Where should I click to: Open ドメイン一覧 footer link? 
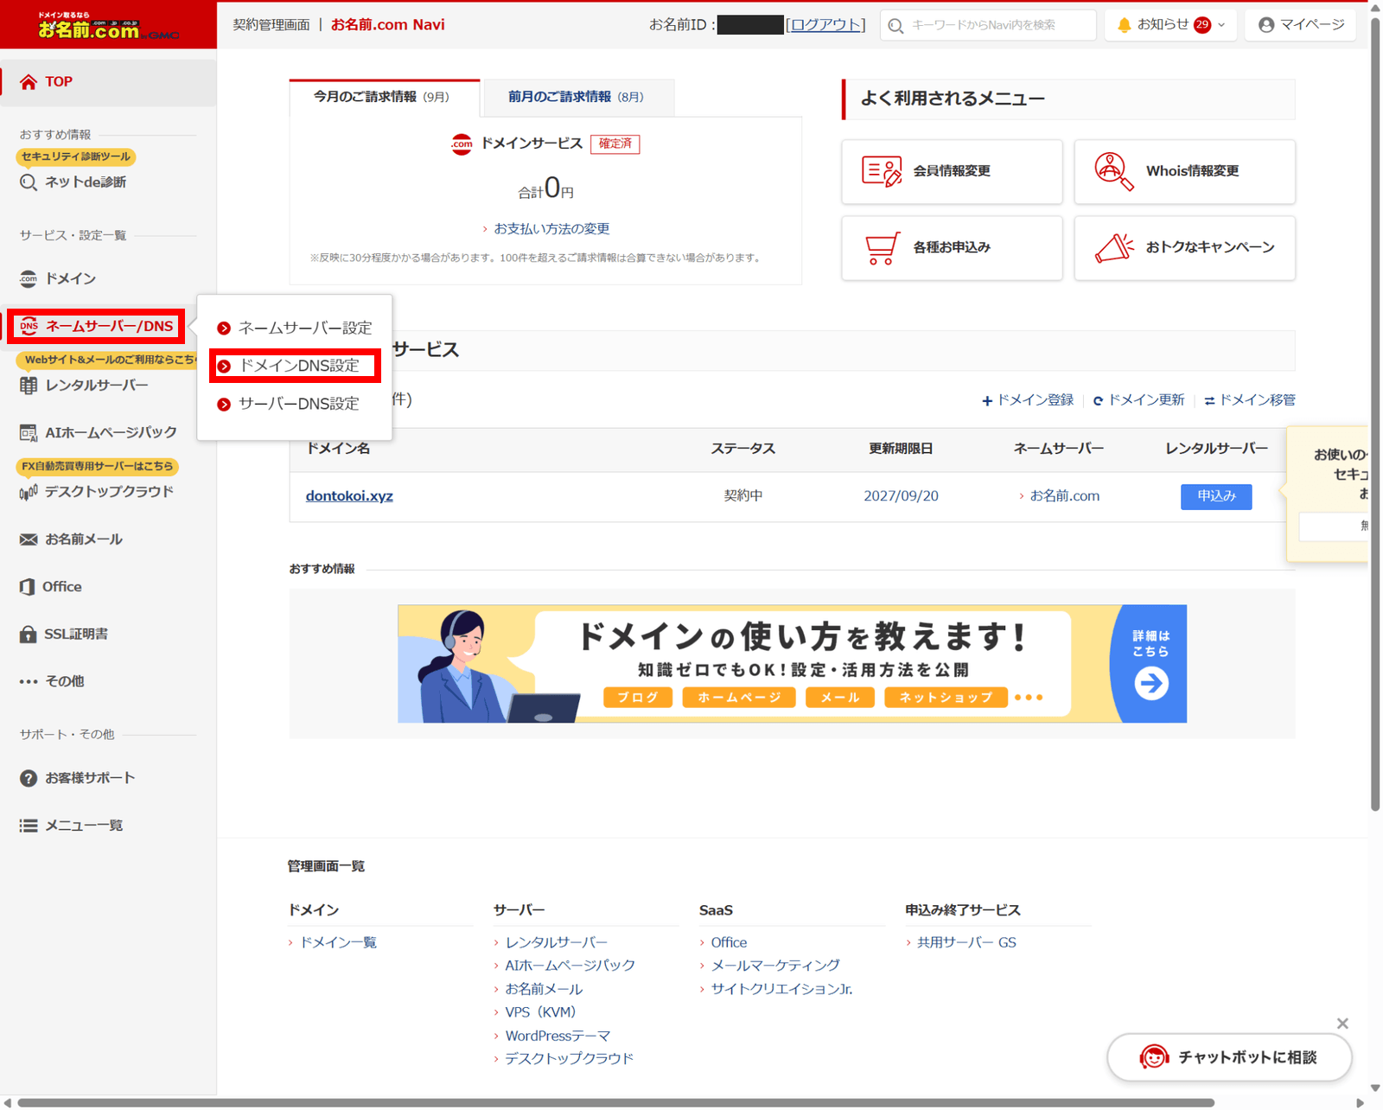pos(338,942)
